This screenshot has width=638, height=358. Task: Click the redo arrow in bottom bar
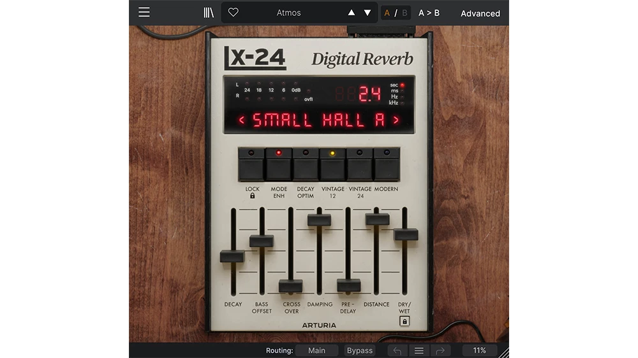coord(441,350)
